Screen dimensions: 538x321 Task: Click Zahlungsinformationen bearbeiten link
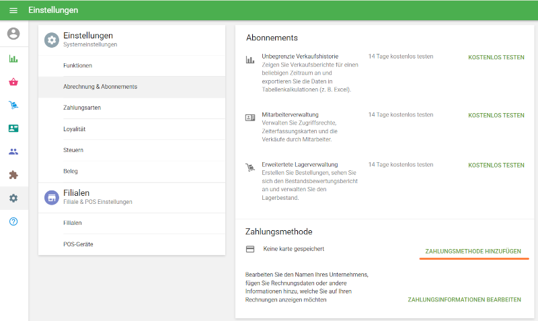pos(464,299)
